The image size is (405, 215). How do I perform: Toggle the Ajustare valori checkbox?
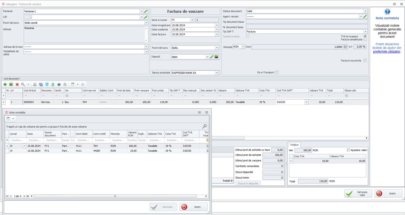pos(348,150)
